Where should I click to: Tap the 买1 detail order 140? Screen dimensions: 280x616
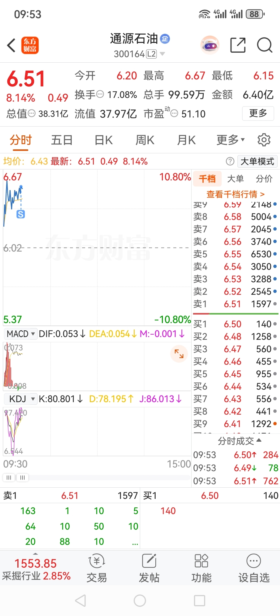tap(168, 511)
